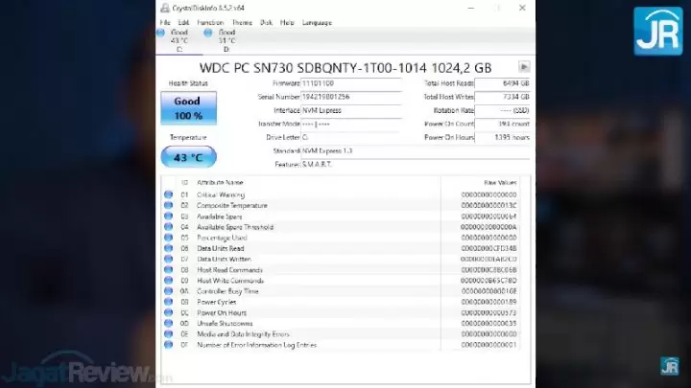Click the next disk arrow button
Image resolution: width=691 pixels, height=388 pixels.
(524, 67)
